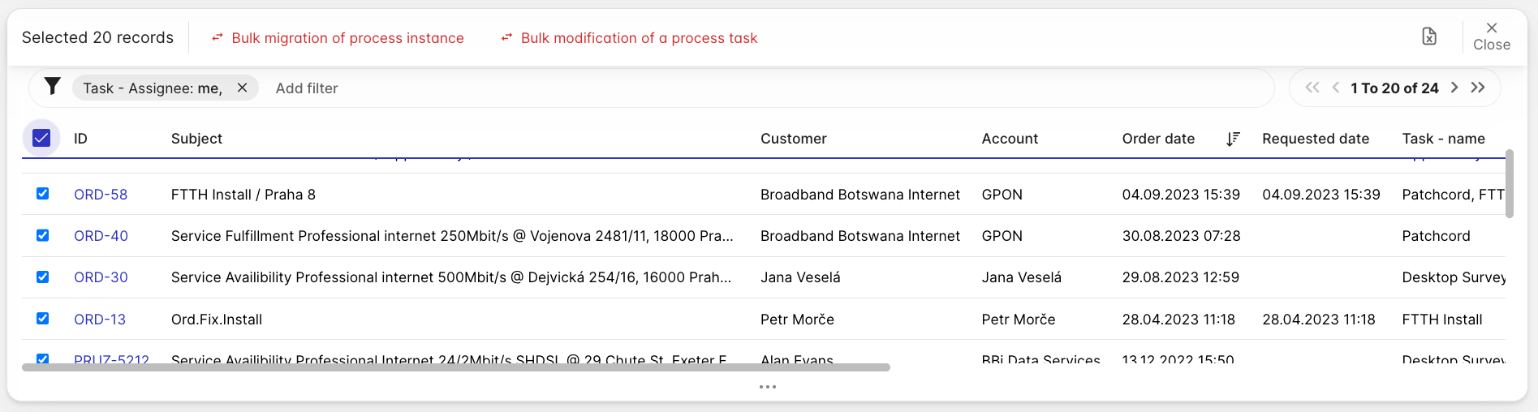Go to the previous page of records
Screen dimensions: 1538x412
[x=1336, y=88]
